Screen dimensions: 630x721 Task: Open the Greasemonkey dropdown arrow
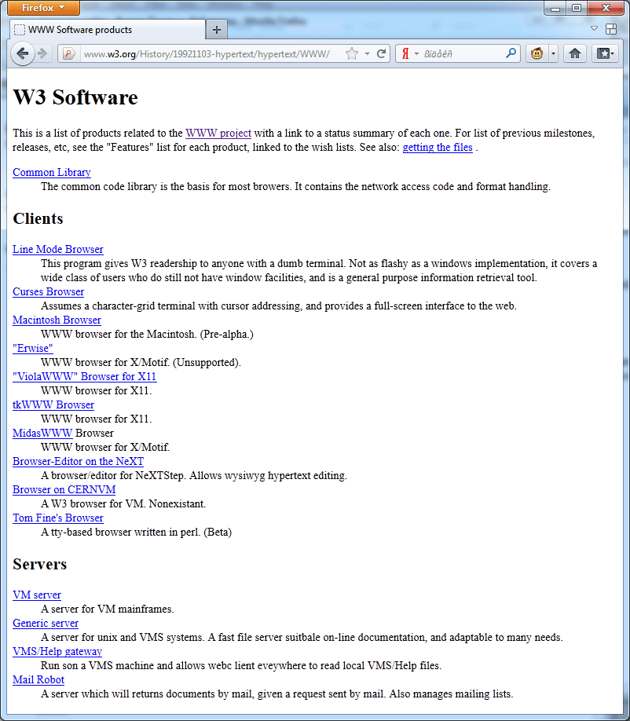[x=553, y=53]
